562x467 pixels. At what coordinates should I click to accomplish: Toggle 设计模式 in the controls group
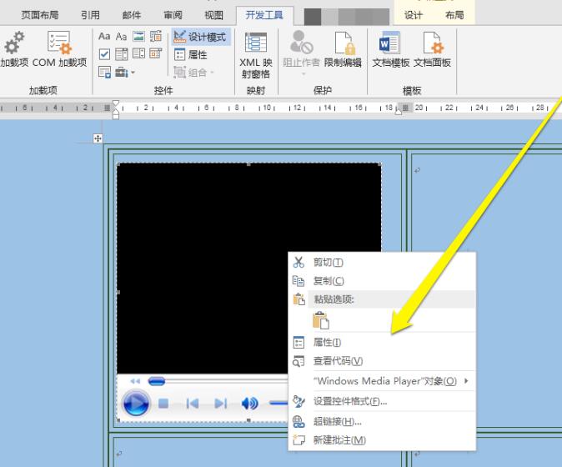(x=200, y=38)
